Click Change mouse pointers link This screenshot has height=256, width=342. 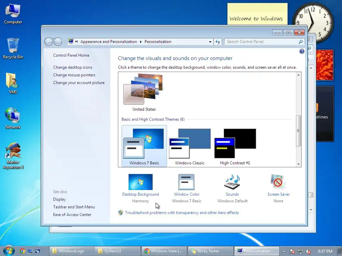click(x=74, y=75)
